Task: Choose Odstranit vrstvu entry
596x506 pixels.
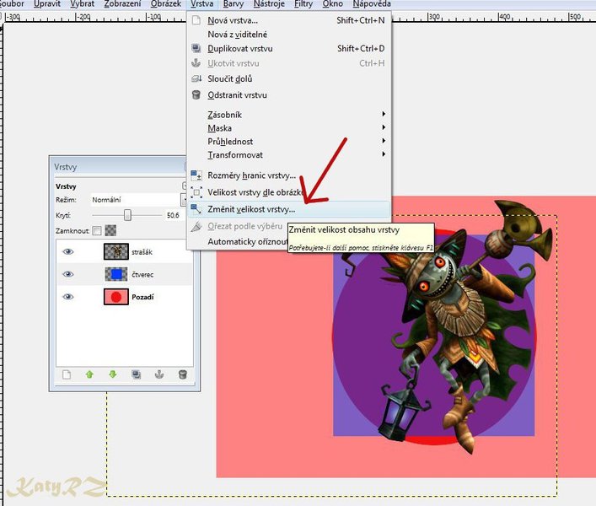Action: [x=289, y=94]
